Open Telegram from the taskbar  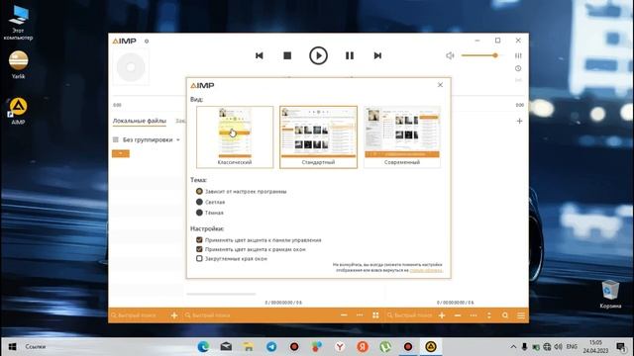point(271,347)
